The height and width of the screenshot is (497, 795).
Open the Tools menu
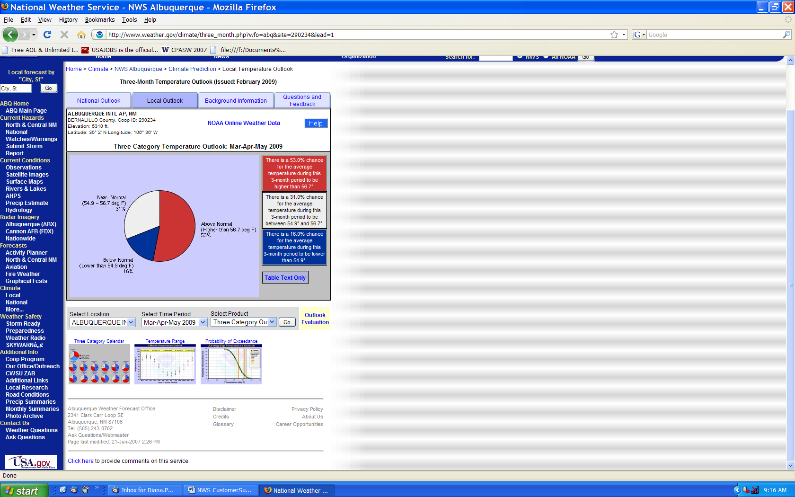click(x=129, y=20)
